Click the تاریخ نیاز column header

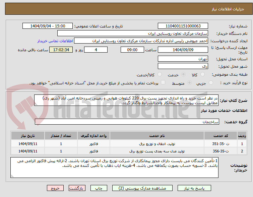pyautogui.click(x=28, y=136)
